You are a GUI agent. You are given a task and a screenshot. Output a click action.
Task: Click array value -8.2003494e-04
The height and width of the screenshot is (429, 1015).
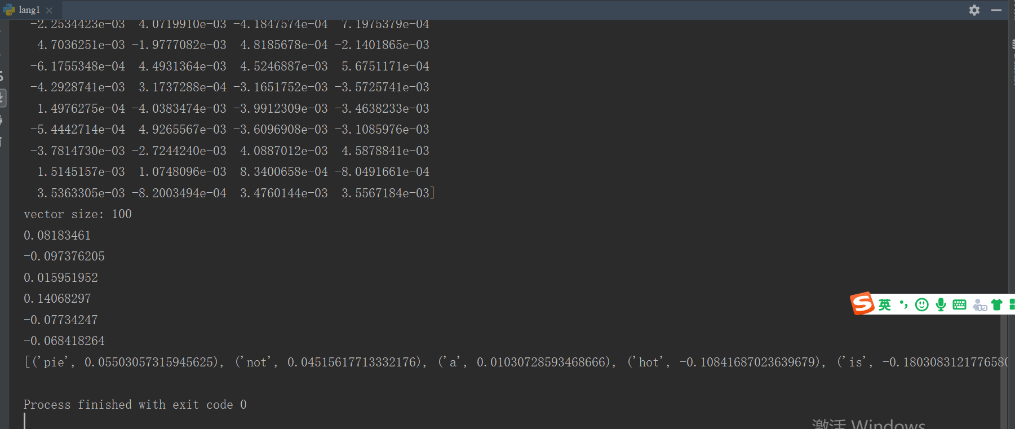(x=179, y=193)
